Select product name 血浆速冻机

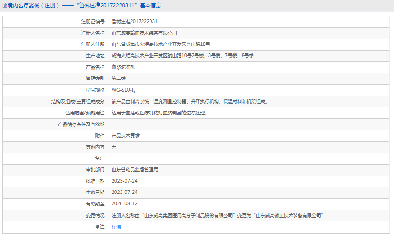(123, 67)
